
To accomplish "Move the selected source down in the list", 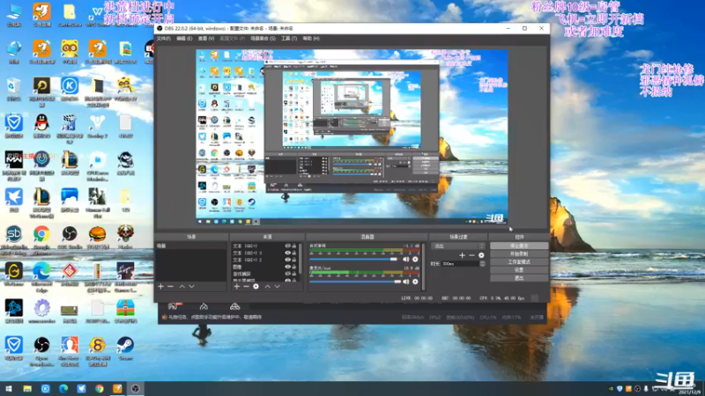I will [x=277, y=287].
